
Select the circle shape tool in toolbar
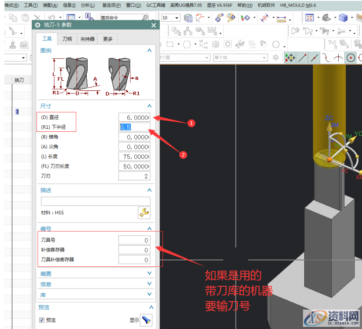[x=276, y=44]
